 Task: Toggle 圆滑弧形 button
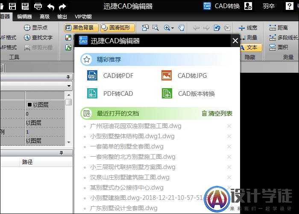117,28
